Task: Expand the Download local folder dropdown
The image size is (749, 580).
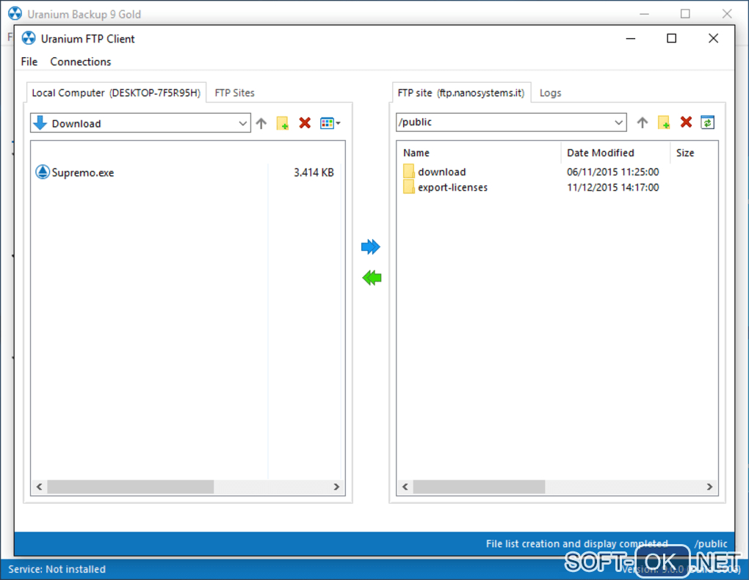Action: click(x=242, y=123)
